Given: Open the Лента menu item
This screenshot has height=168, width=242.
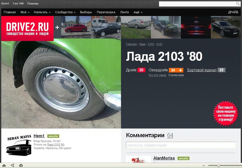Looking at the screenshot, I should click(124, 12).
